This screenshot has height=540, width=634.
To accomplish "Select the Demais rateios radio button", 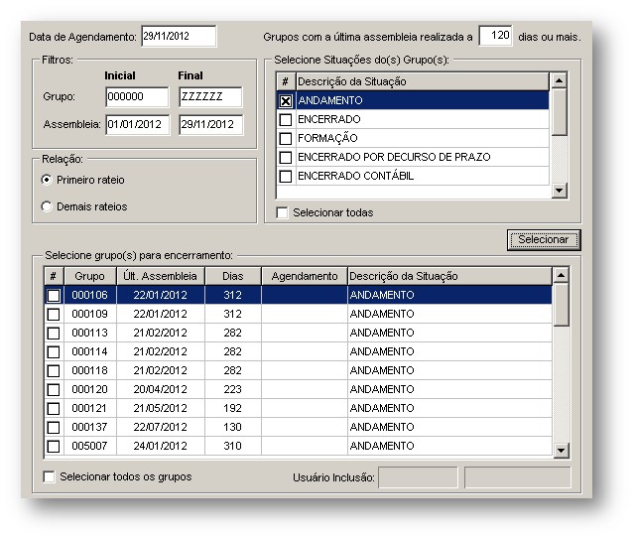I will coord(47,206).
